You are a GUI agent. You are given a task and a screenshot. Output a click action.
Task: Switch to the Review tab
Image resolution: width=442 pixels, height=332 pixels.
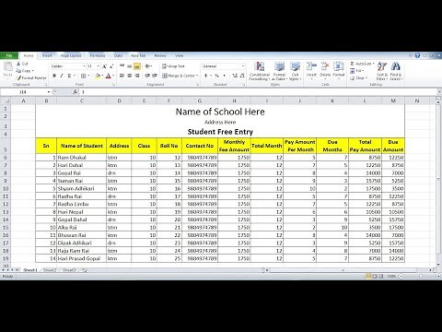tap(160, 55)
